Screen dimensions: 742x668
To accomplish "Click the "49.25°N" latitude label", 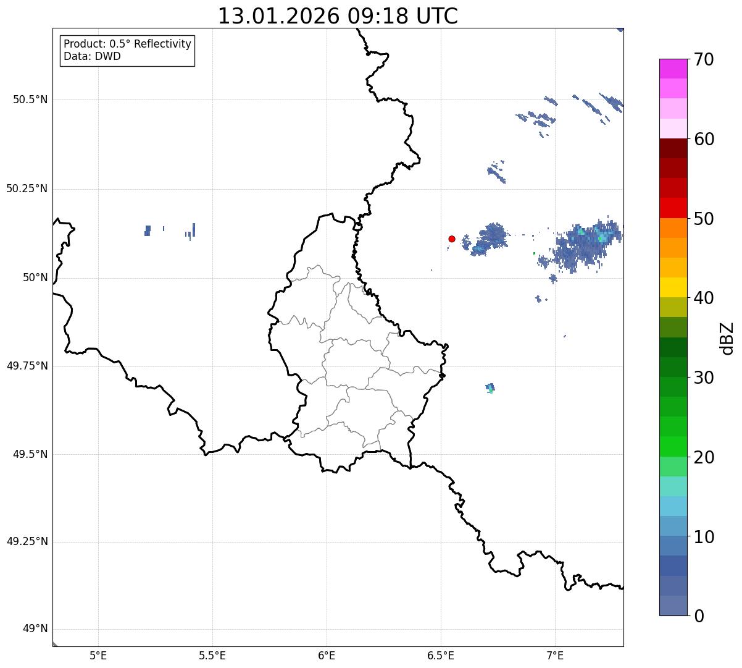I will click(x=27, y=541).
